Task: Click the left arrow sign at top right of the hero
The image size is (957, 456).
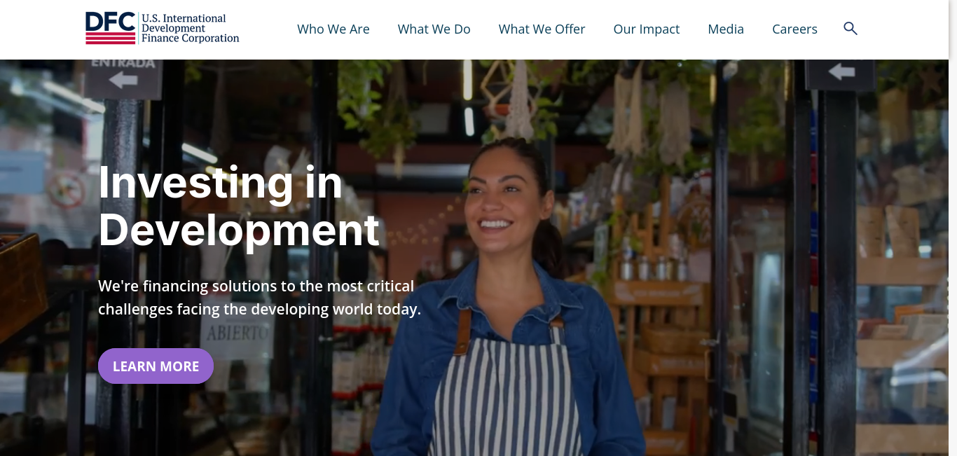Action: [x=840, y=73]
